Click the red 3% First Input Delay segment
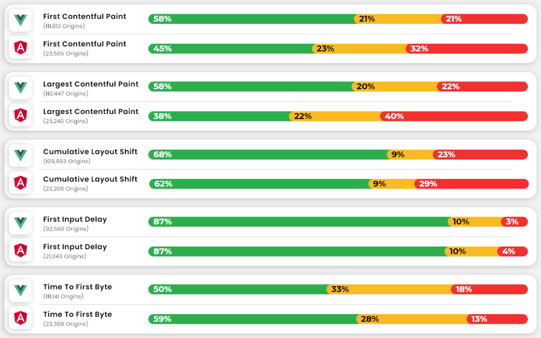 click(515, 222)
